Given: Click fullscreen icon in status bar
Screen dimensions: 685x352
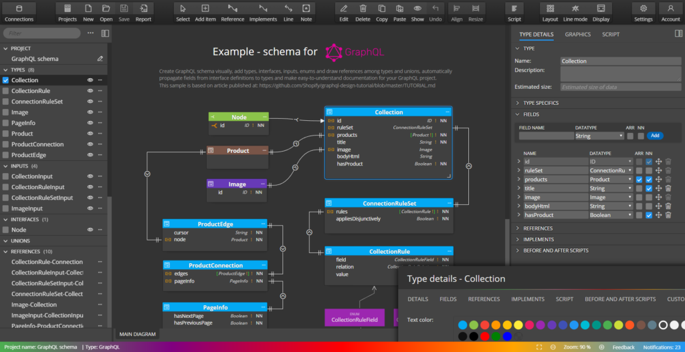Looking at the screenshot, I should click(x=539, y=347).
